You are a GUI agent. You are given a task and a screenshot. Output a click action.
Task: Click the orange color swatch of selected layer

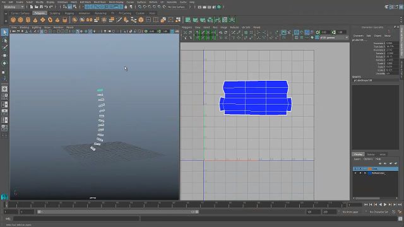tap(370, 169)
